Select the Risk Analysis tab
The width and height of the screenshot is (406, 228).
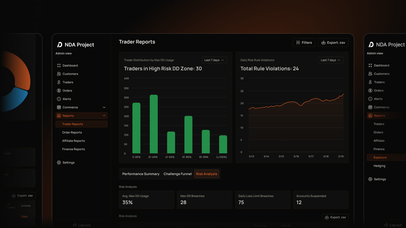click(x=207, y=174)
